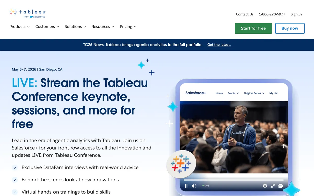The width and height of the screenshot is (314, 196).
Task: Open the Tableau logo home link
Action: (x=28, y=13)
